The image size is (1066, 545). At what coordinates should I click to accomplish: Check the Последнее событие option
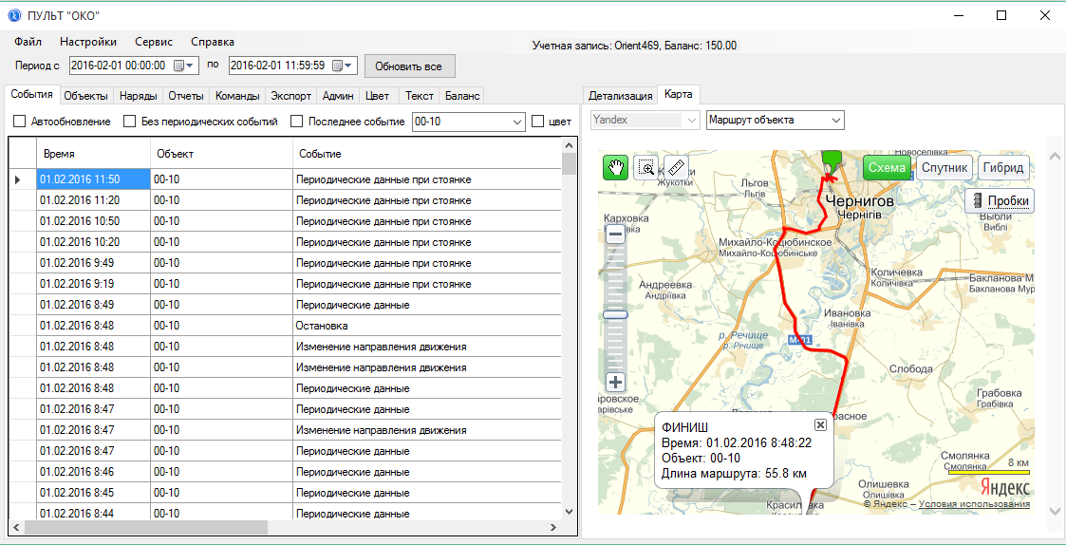(296, 122)
